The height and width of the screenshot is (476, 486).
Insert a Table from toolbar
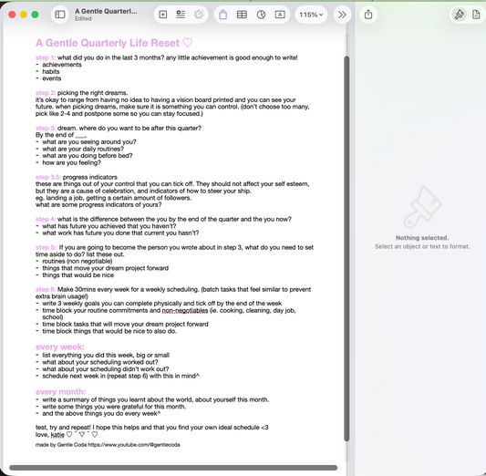point(242,15)
